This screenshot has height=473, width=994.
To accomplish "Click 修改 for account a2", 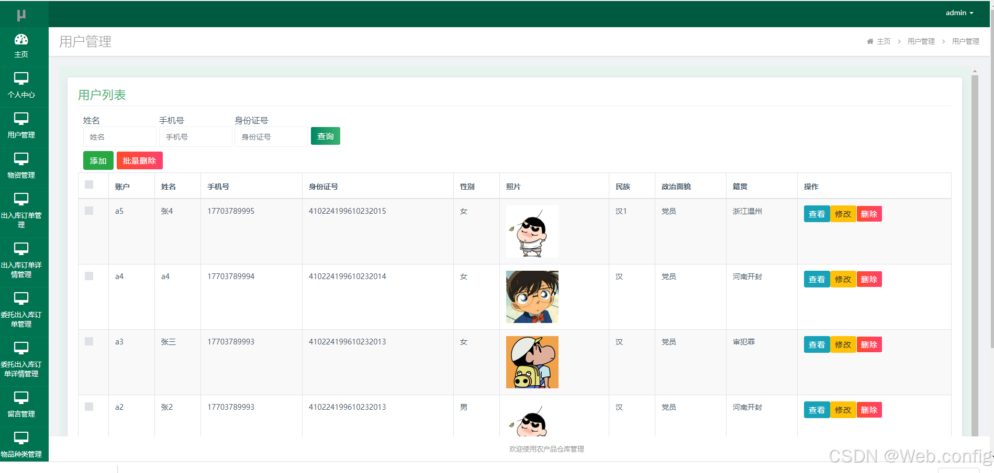I will click(x=843, y=410).
